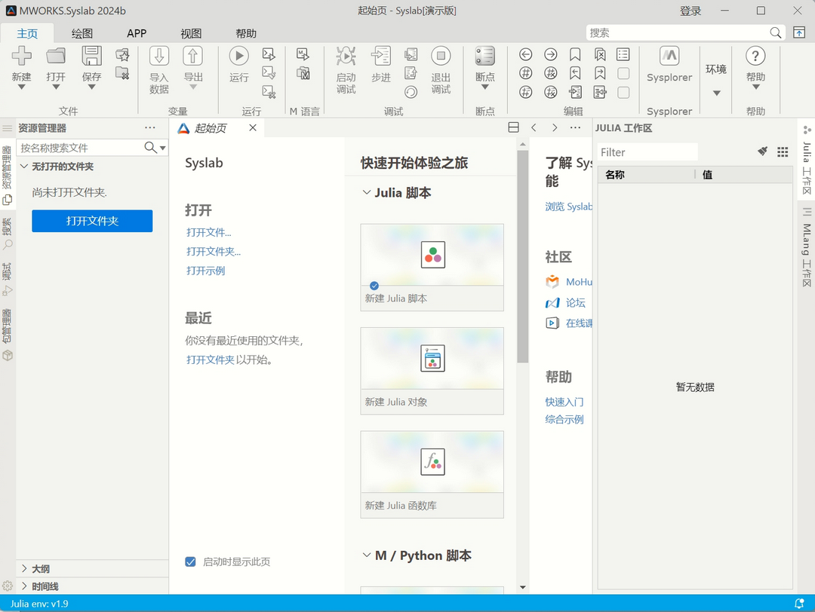The height and width of the screenshot is (612, 815).
Task: Click the M script run icon
Action: [303, 54]
